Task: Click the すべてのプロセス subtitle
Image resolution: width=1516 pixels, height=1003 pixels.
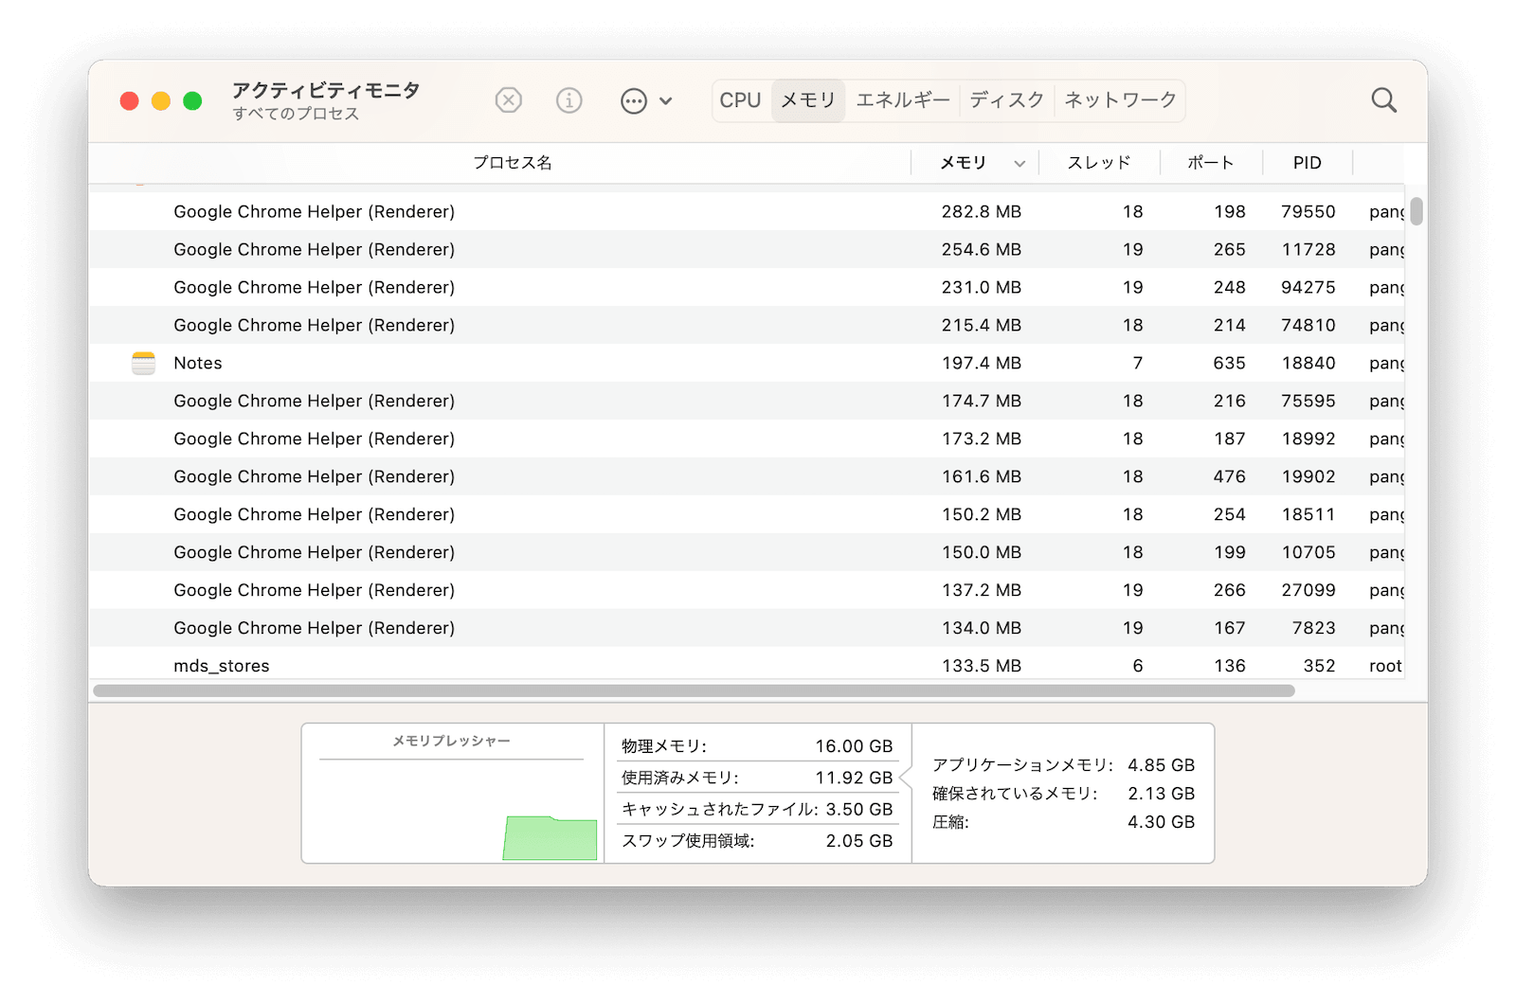Action: pos(296,114)
